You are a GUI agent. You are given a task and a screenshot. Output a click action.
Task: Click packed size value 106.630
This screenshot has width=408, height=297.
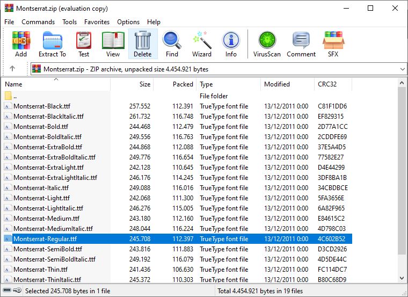coord(183,270)
